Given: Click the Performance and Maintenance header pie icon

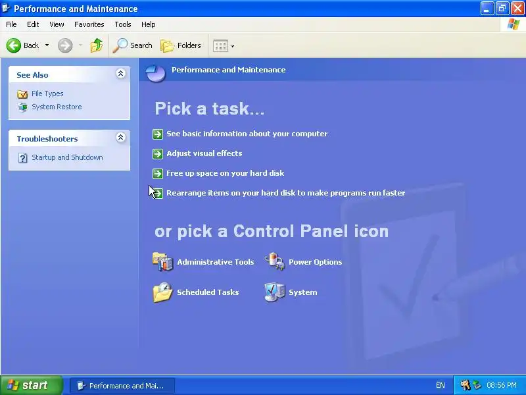Looking at the screenshot, I should [156, 72].
